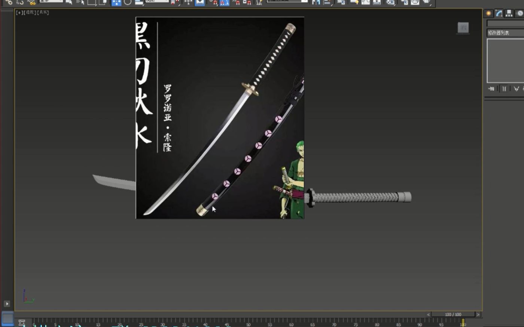This screenshot has width=524, height=327.
Task: Click the Align tool icon
Action: pos(327,2)
